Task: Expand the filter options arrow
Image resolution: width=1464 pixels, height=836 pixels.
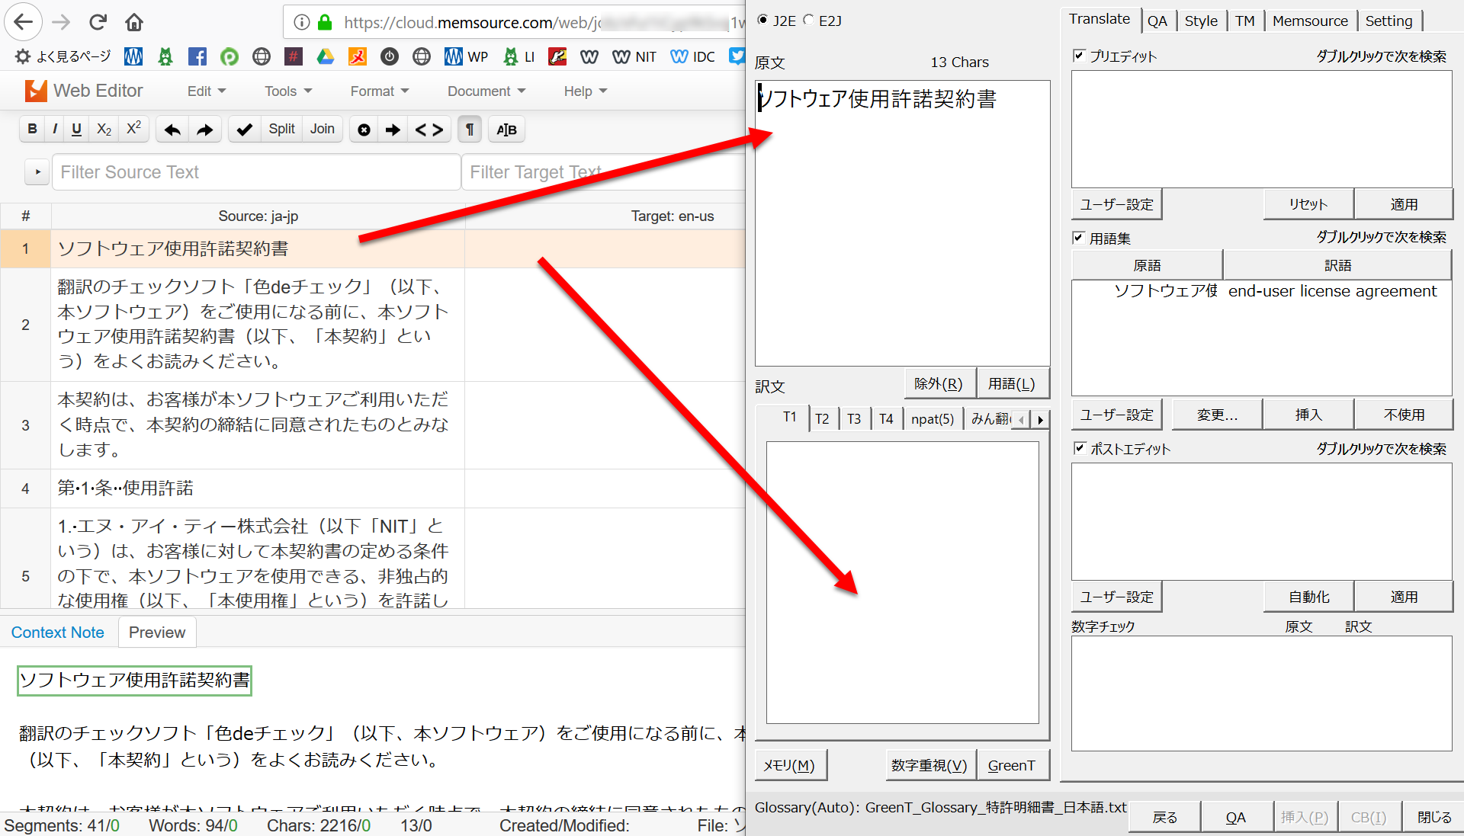Action: [x=37, y=172]
